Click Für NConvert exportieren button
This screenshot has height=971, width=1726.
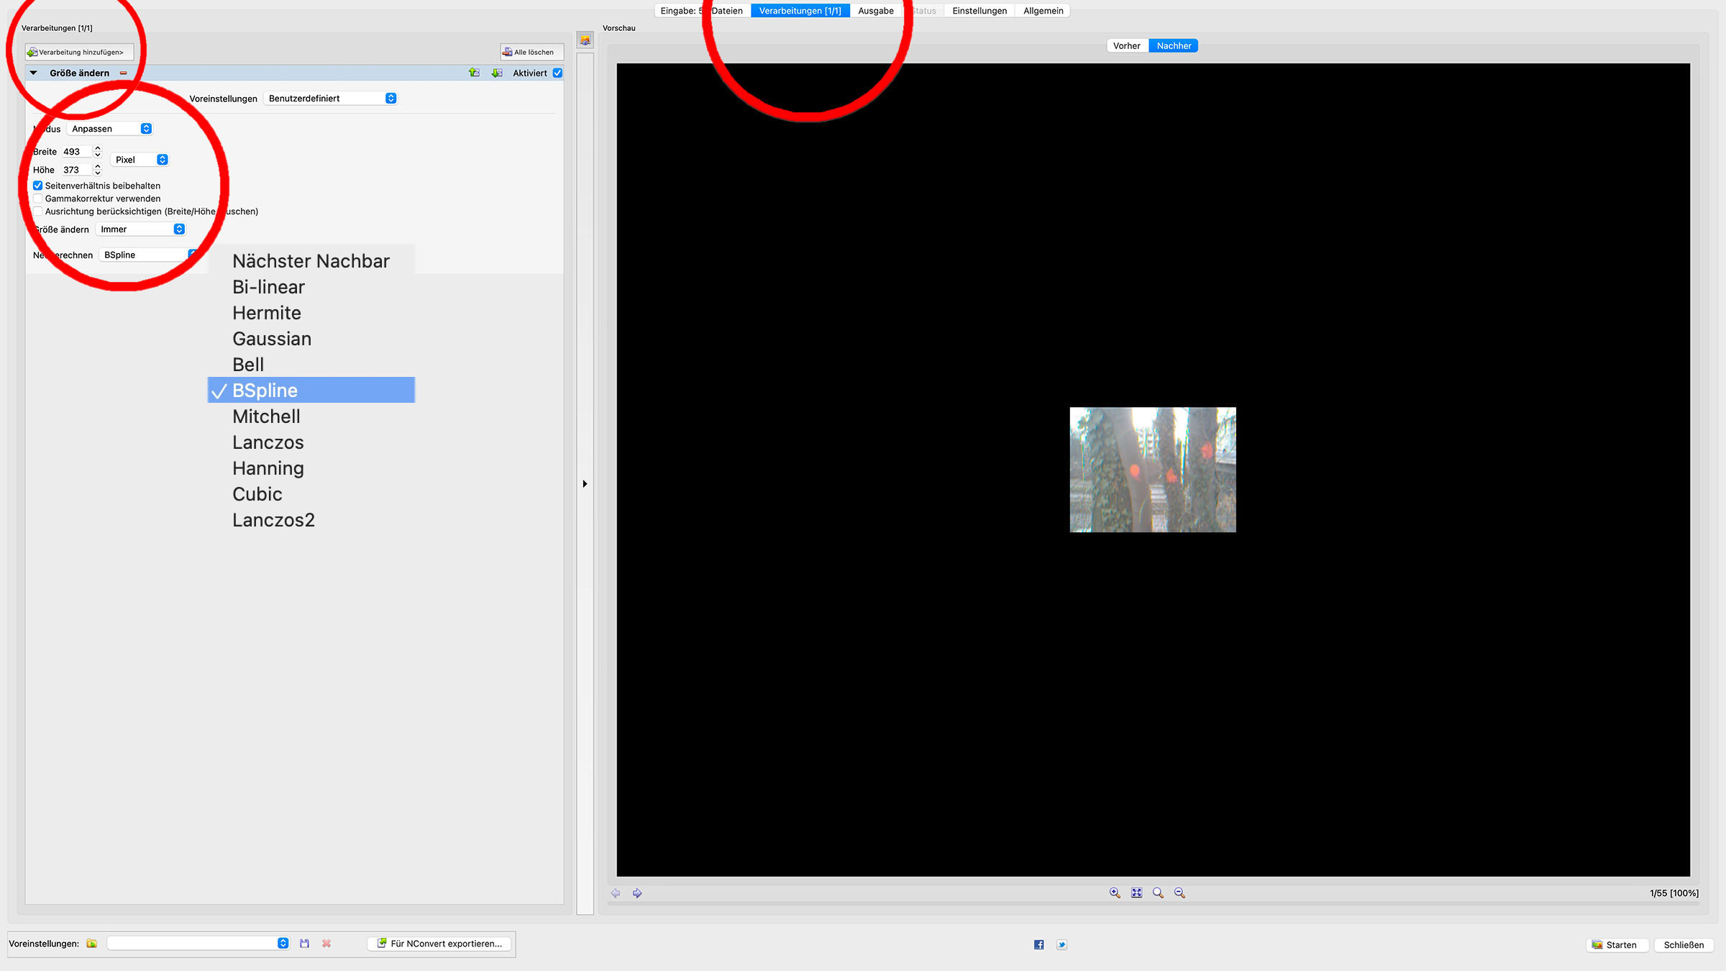(439, 944)
